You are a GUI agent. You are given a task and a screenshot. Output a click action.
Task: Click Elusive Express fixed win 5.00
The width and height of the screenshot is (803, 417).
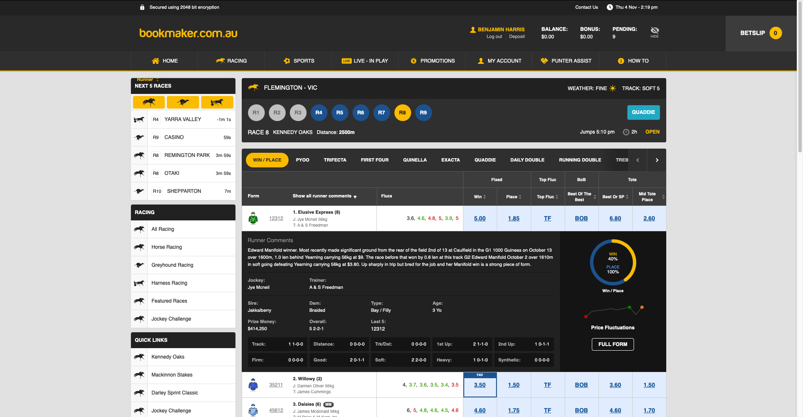click(x=480, y=218)
